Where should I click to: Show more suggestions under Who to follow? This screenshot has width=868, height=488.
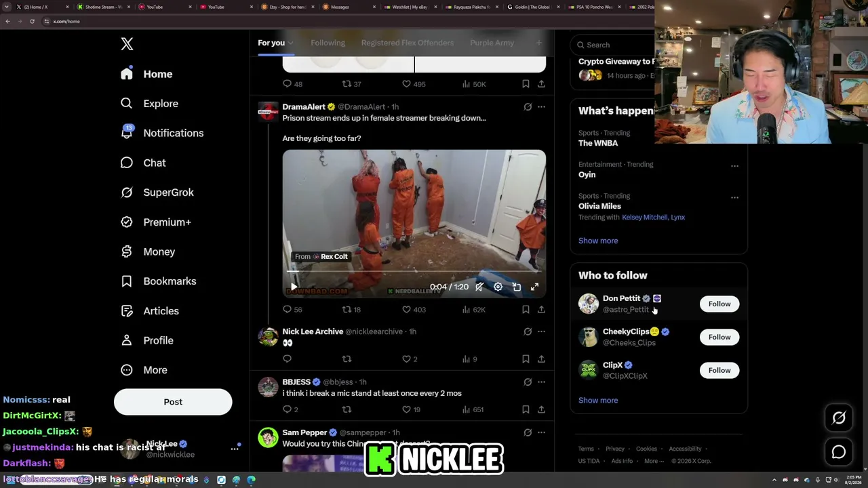pyautogui.click(x=598, y=401)
